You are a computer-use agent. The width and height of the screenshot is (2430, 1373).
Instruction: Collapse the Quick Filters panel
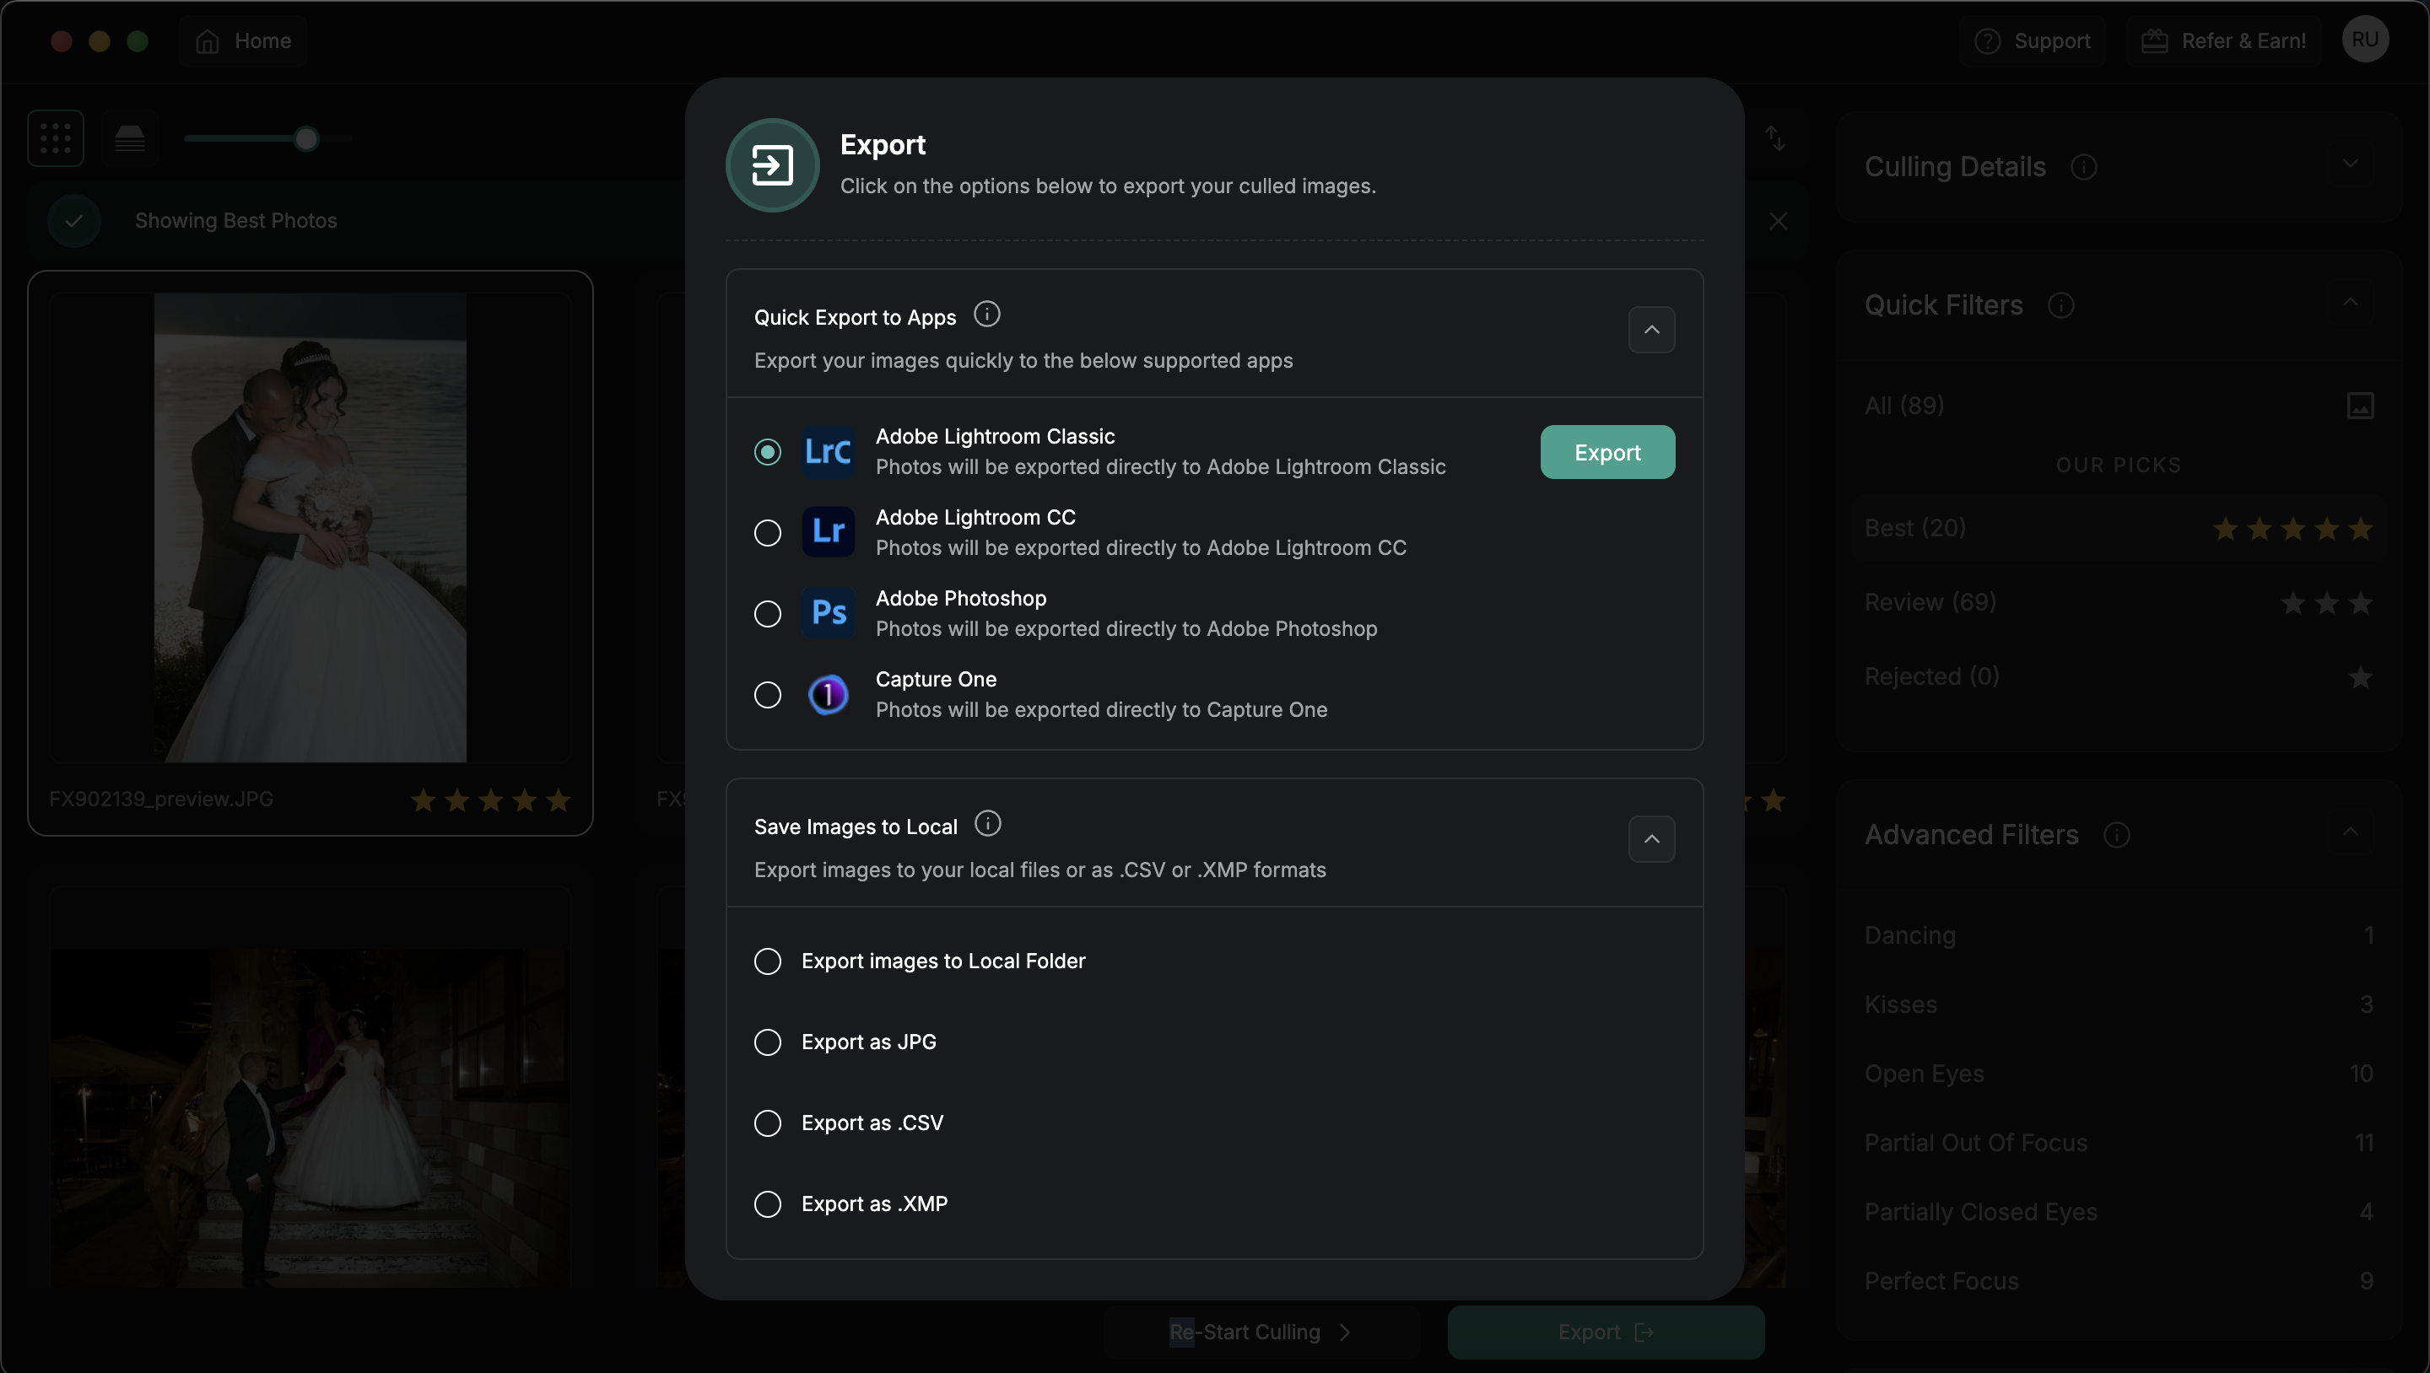2350,302
